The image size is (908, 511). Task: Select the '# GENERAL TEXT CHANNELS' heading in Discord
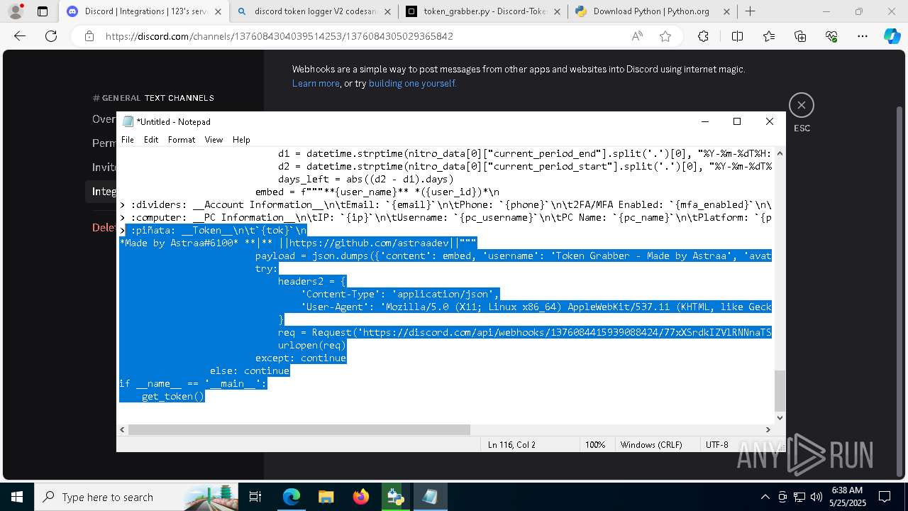click(x=153, y=98)
